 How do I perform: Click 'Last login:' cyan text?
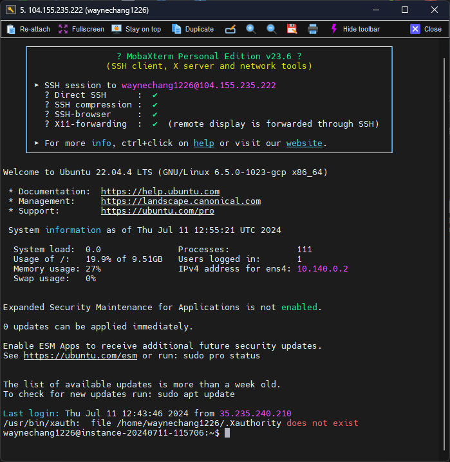[31, 413]
